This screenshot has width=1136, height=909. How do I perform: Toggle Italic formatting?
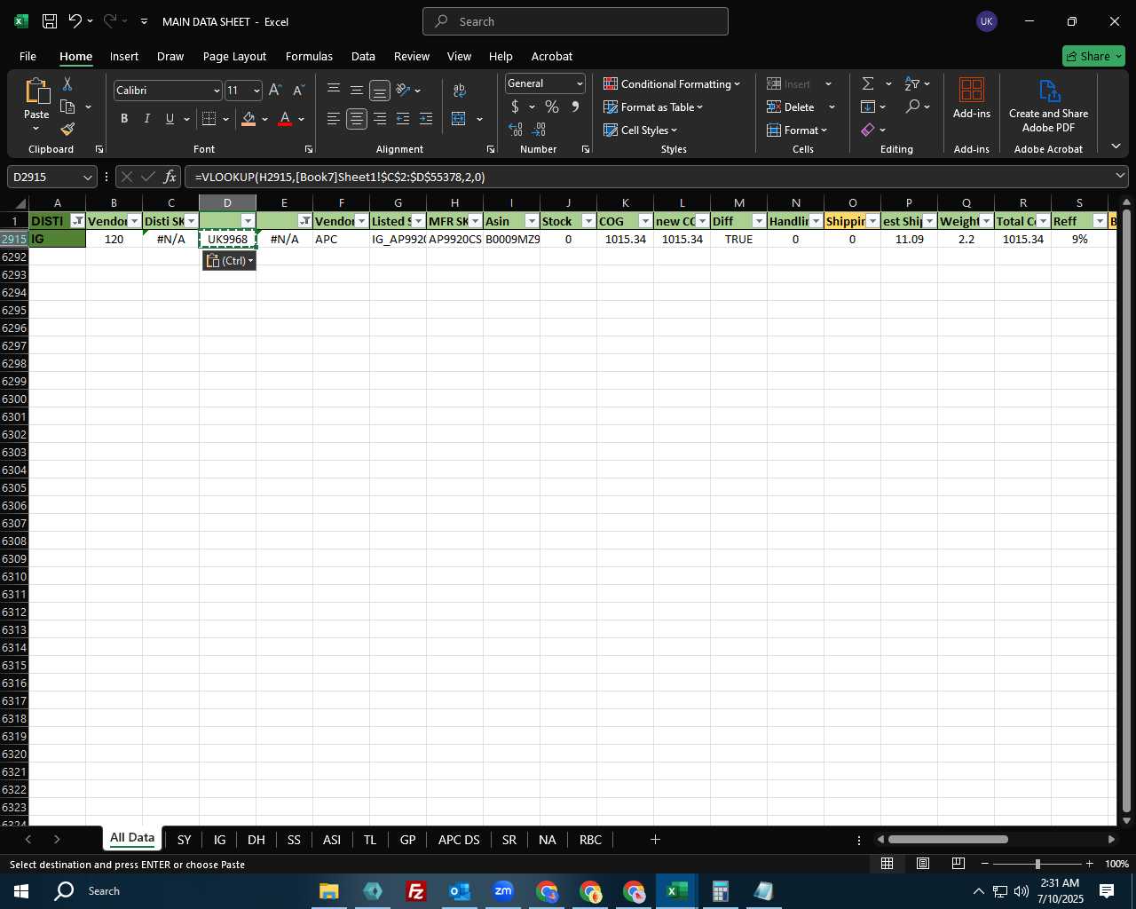coord(147,119)
